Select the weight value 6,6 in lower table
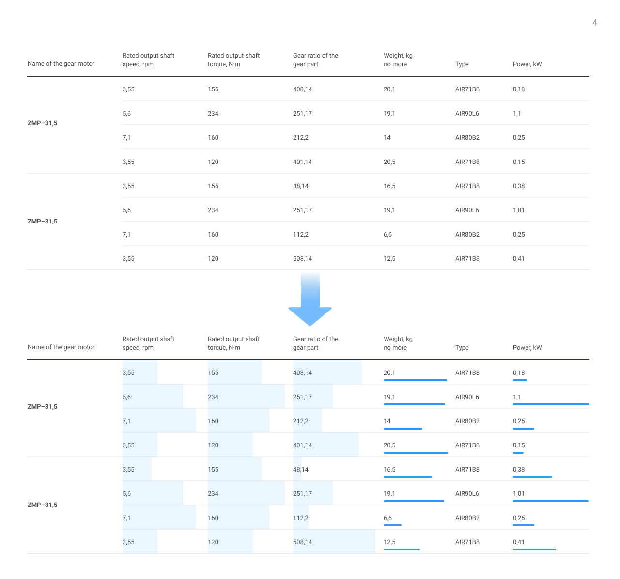 387,518
